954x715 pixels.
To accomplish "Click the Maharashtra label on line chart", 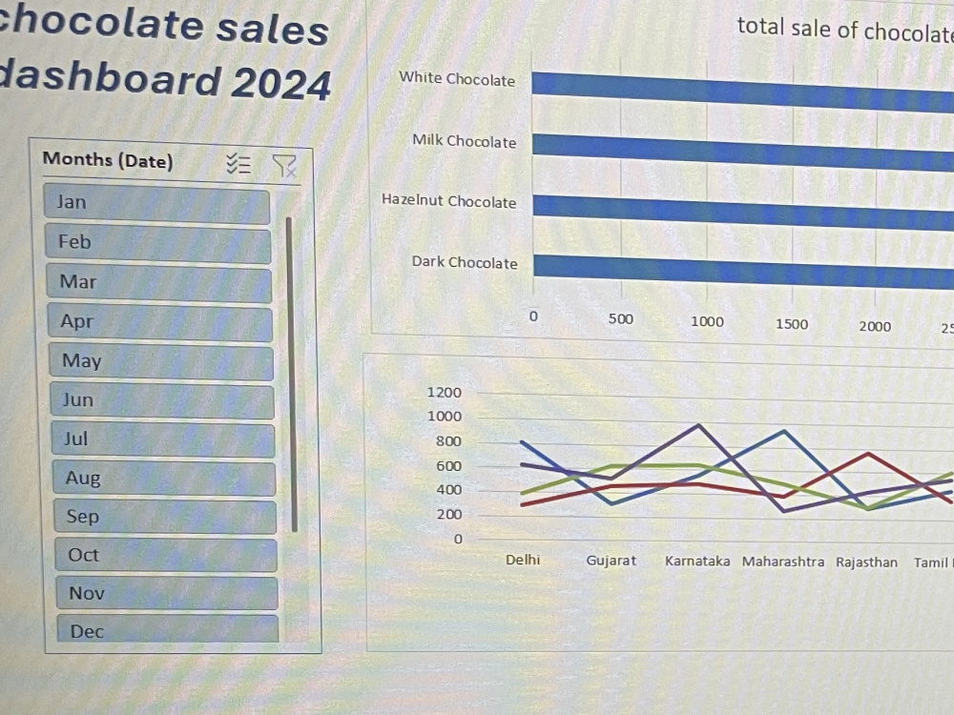I will coord(783,562).
